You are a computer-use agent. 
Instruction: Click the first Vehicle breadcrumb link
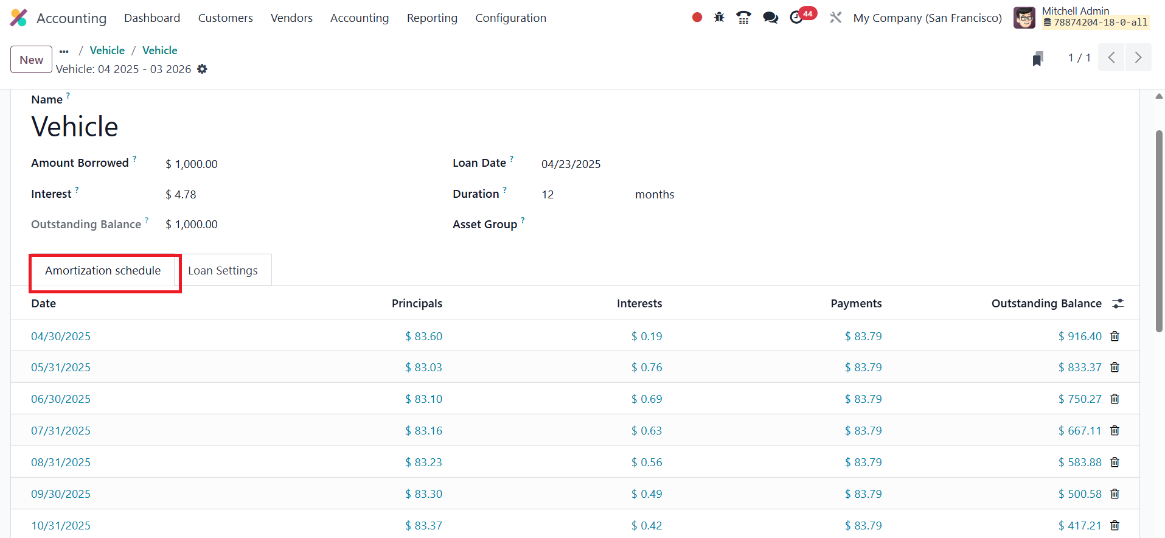tap(107, 51)
